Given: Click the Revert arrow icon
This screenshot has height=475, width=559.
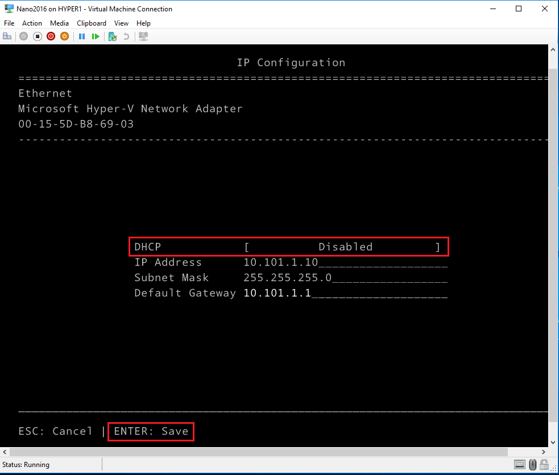Looking at the screenshot, I should coord(126,36).
